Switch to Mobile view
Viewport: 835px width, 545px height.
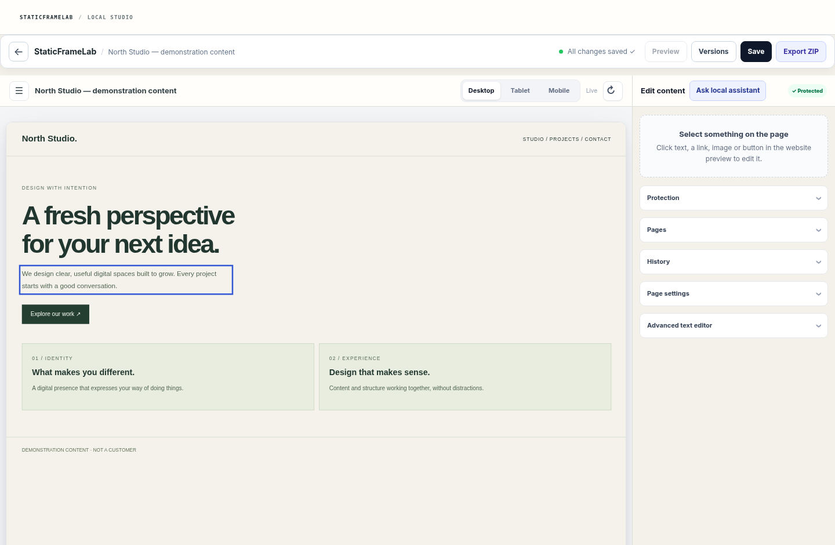click(559, 90)
